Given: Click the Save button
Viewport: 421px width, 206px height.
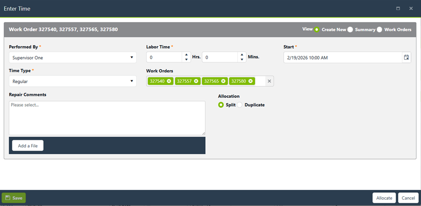Looking at the screenshot, I should 14,198.
